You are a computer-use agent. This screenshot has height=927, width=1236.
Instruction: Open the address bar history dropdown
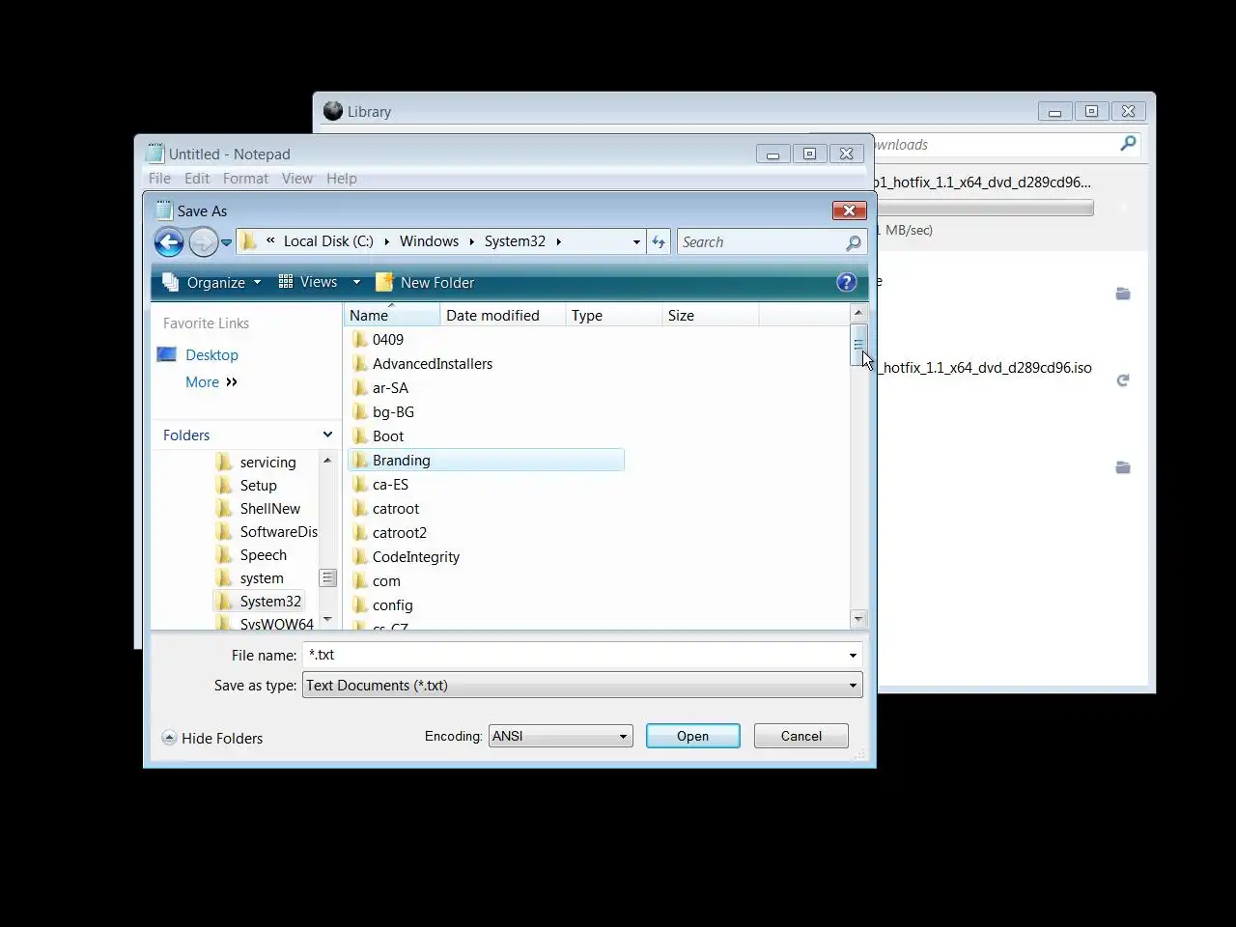[636, 242]
